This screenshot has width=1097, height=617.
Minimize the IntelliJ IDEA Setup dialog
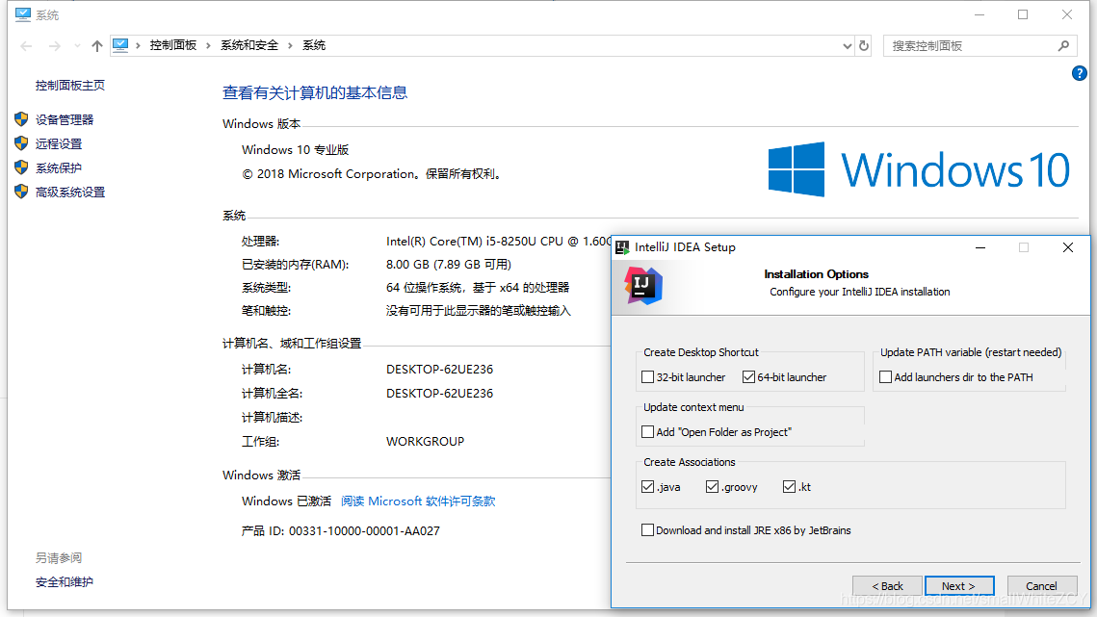pyautogui.click(x=980, y=247)
